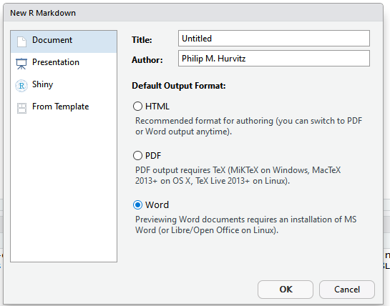Screen dimensions: 390x306
Task: Click the Shiny R logo icon
Action: [21, 86]
